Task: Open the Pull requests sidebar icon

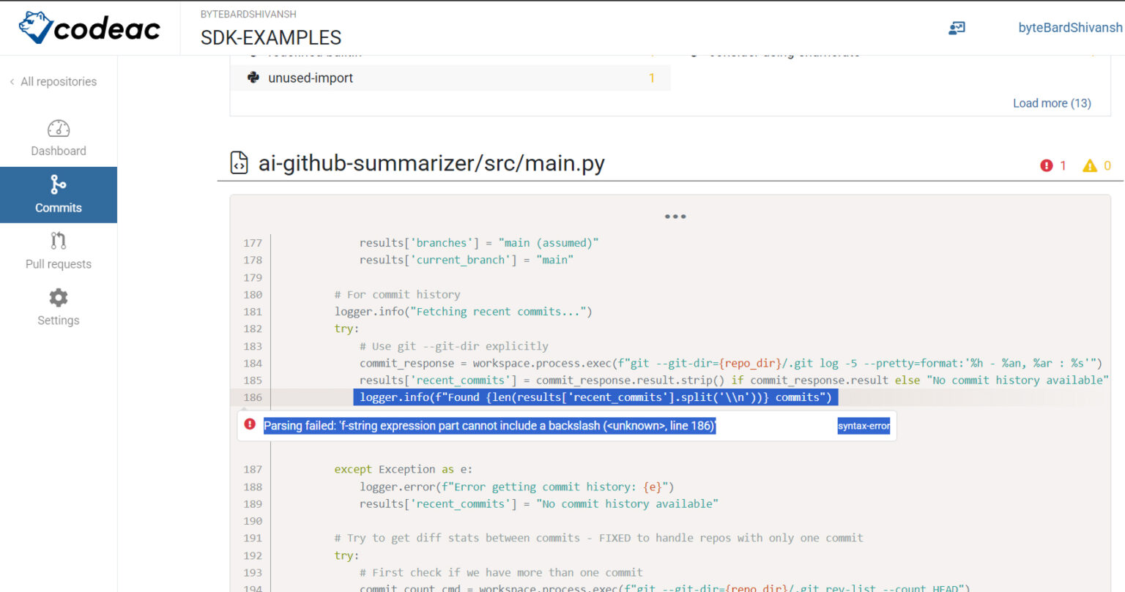Action: tap(58, 241)
